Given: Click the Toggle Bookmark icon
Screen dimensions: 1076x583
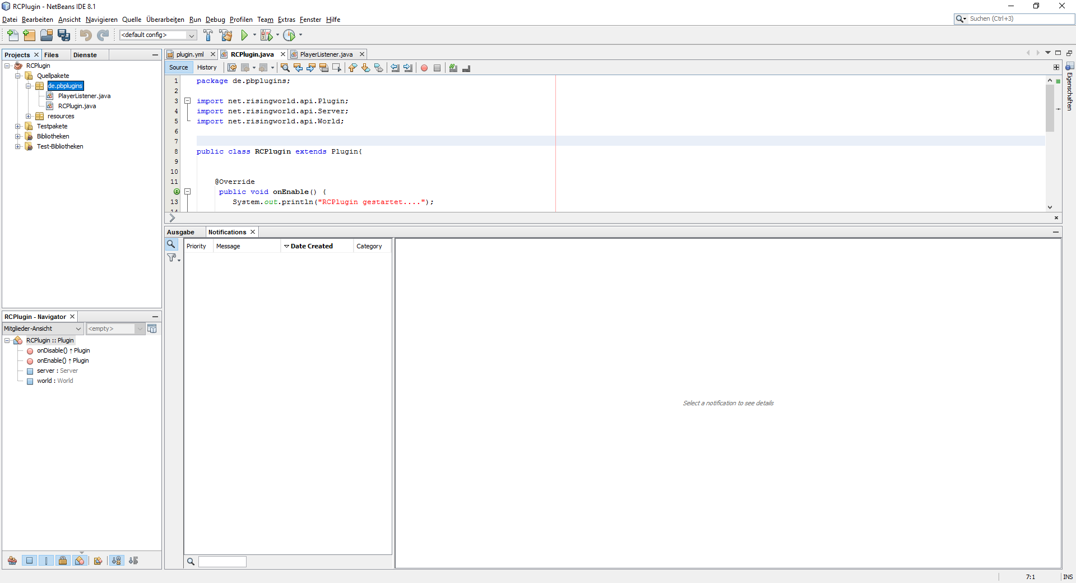Looking at the screenshot, I should 378,68.
